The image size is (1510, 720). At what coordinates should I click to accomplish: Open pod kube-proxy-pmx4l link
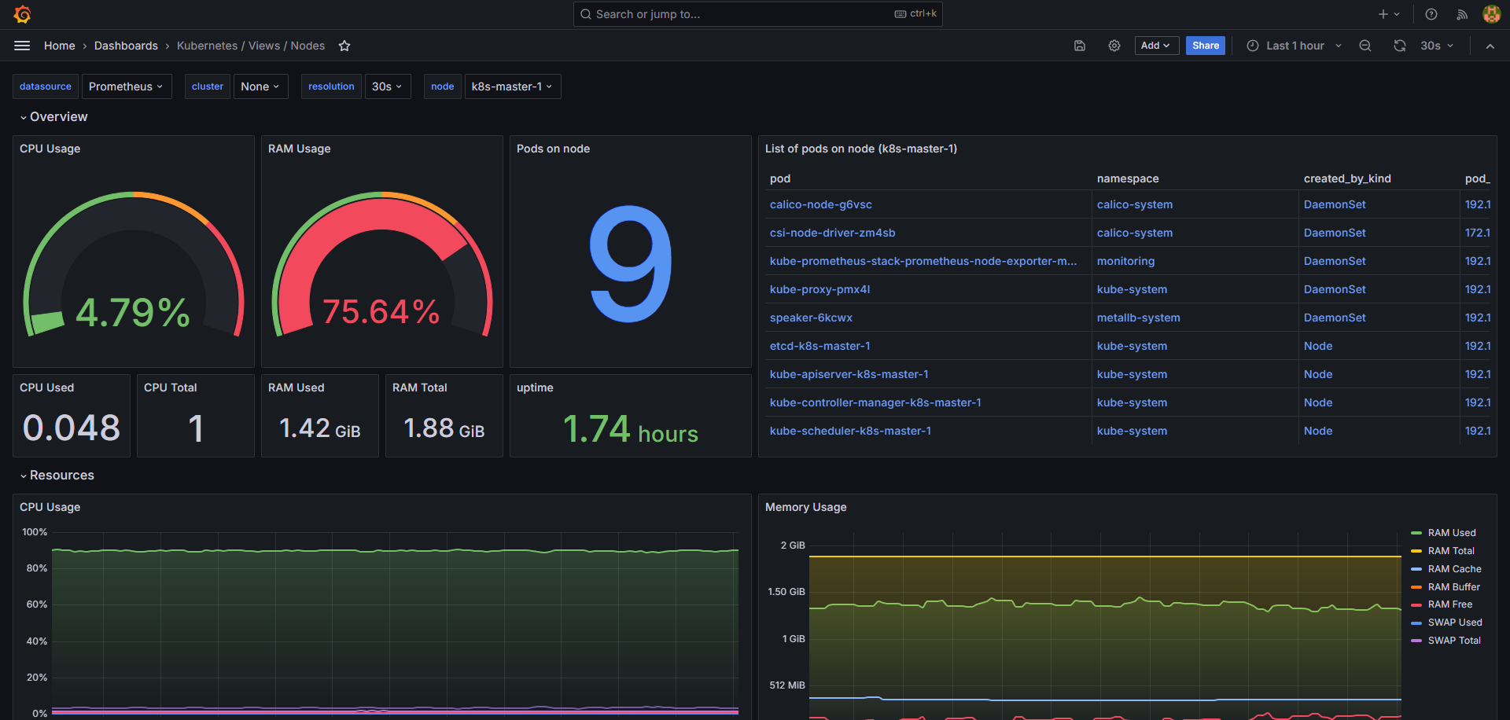coord(820,289)
